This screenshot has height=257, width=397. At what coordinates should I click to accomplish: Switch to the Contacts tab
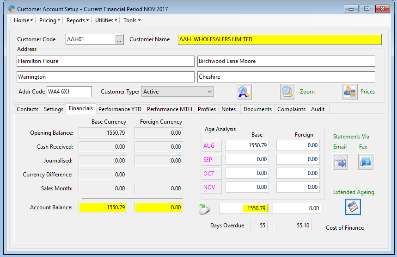(27, 109)
